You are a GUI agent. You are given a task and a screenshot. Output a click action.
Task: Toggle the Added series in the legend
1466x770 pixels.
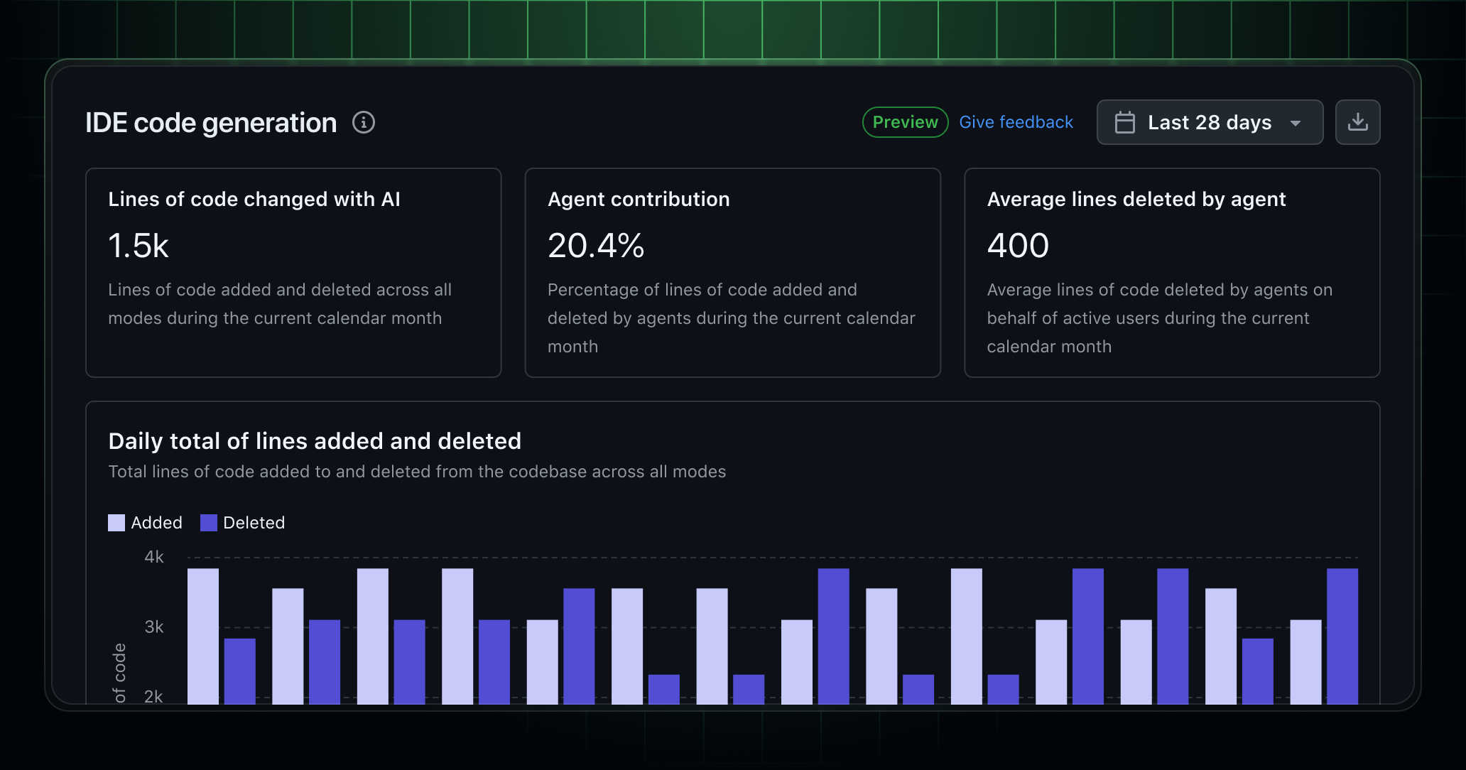146,522
